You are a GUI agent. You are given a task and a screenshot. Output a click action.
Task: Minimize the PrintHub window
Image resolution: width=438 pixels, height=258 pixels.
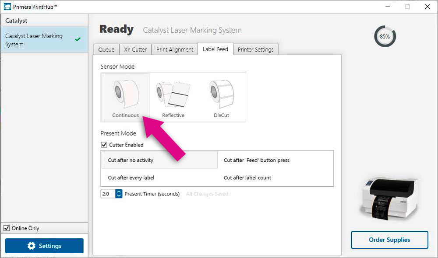[x=388, y=7]
